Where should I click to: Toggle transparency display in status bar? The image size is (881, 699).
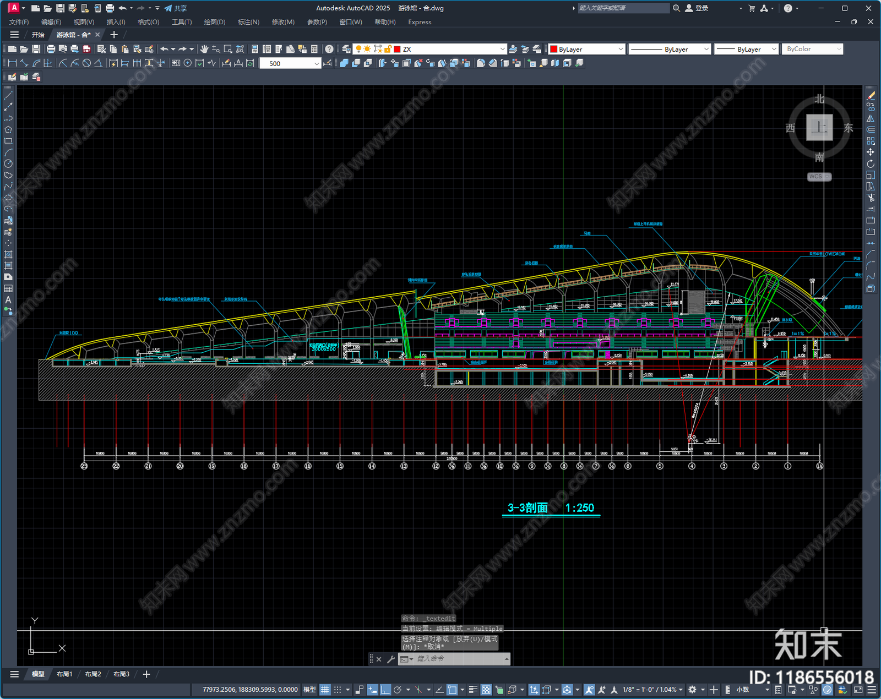click(x=486, y=690)
